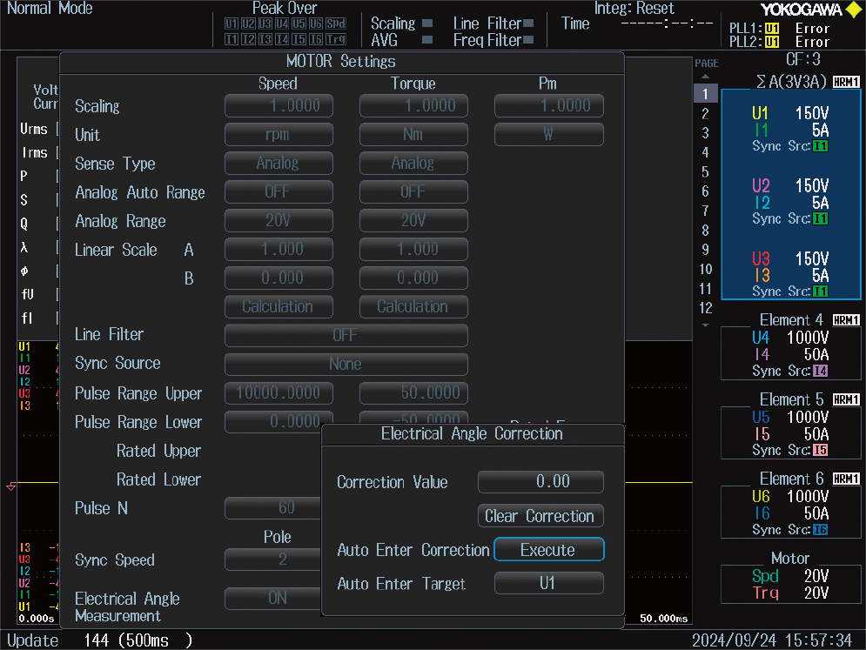Click the HRM1 badge of Element 4

click(846, 319)
